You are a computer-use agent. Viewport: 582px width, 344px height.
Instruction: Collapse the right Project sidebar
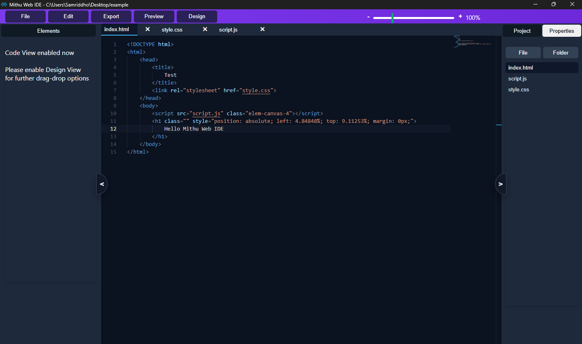pos(501,184)
